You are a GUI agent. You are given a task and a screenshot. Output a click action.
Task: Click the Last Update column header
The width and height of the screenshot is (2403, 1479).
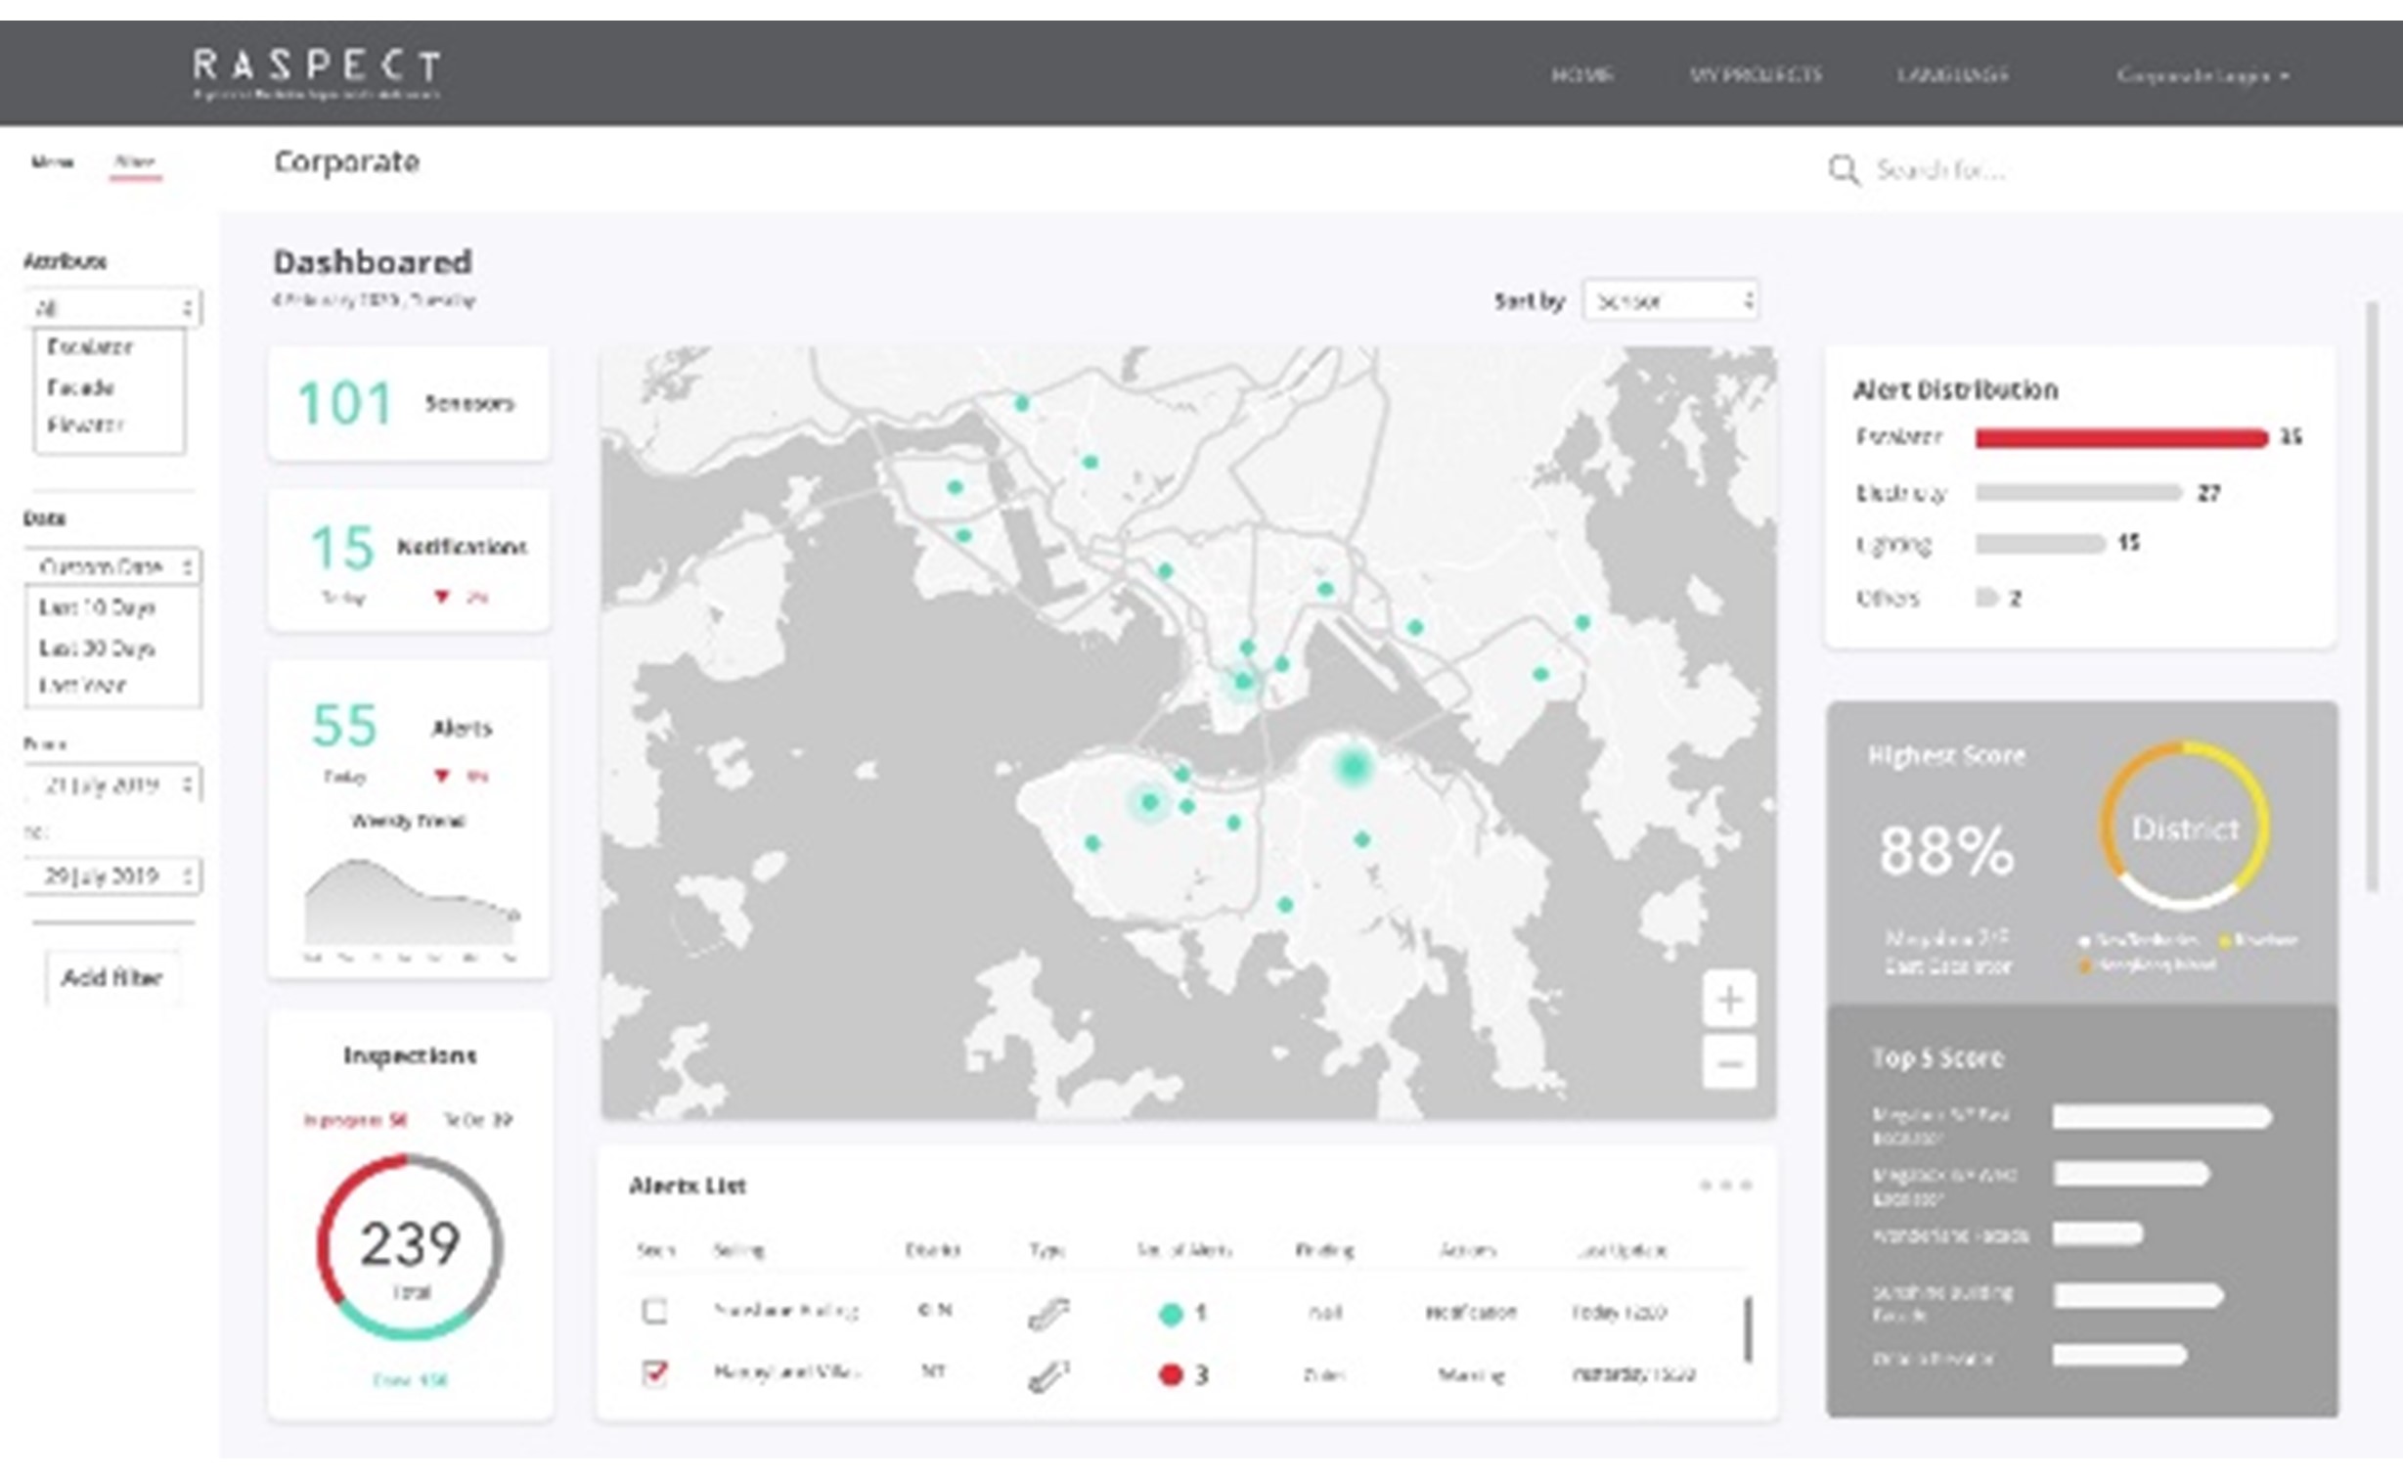(1622, 1249)
